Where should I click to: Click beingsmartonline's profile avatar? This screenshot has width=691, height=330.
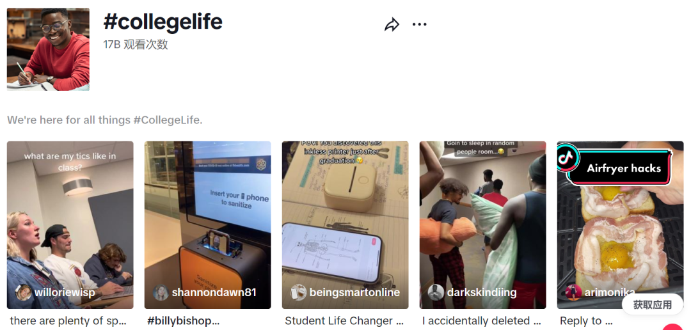[298, 292]
